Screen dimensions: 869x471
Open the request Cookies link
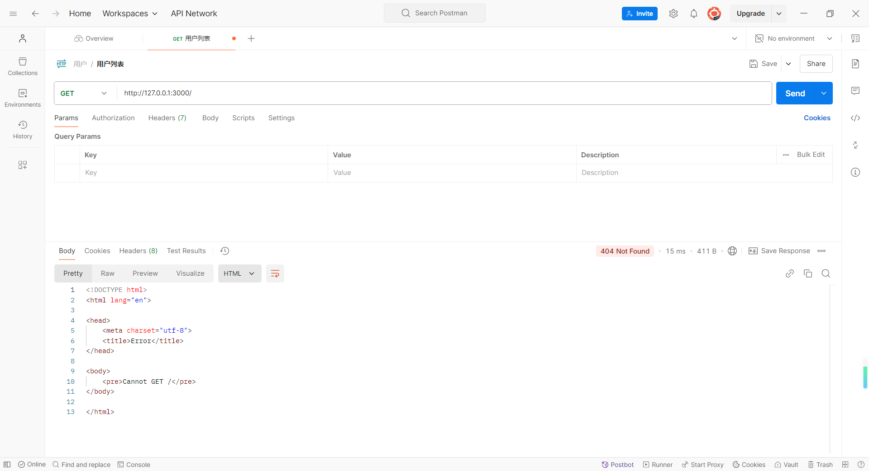click(817, 118)
